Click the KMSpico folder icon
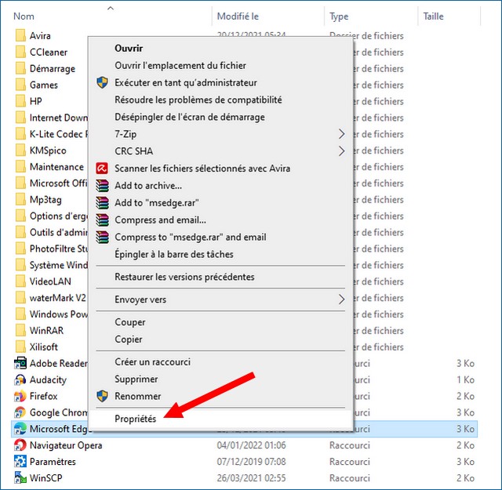This screenshot has width=502, height=490. (20, 150)
